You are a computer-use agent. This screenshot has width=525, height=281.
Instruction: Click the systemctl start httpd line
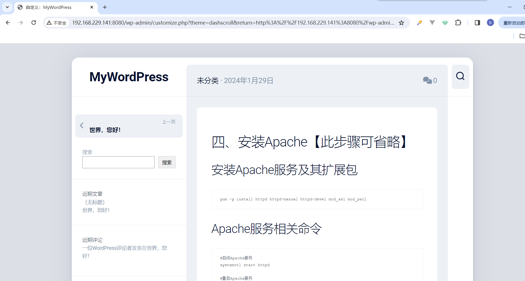click(x=245, y=265)
